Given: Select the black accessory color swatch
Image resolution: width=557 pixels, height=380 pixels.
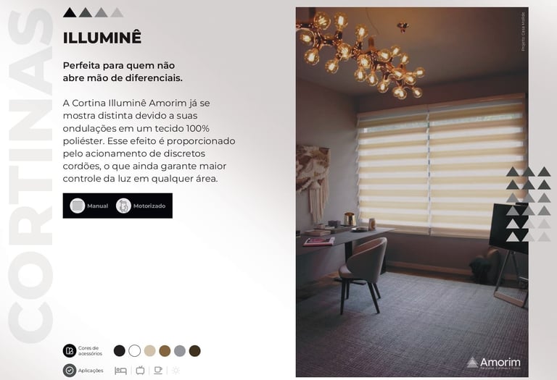Looking at the screenshot, I should tap(120, 351).
